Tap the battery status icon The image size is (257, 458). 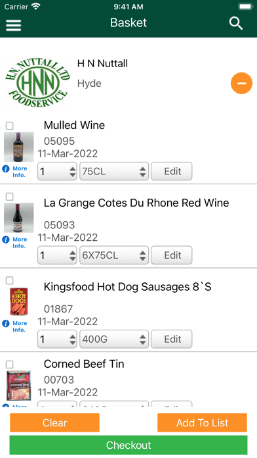pos(245,7)
